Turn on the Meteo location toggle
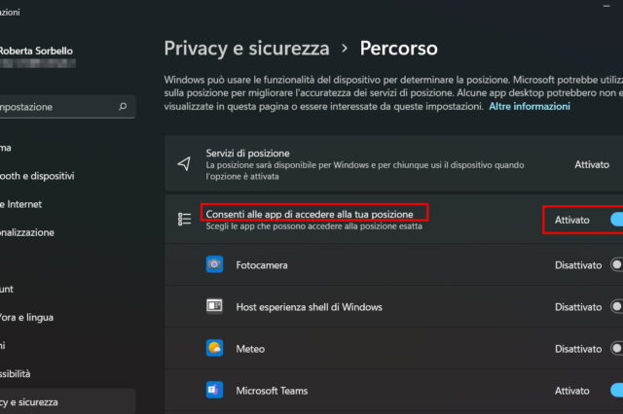Viewport: 623px width, 414px height. [615, 348]
